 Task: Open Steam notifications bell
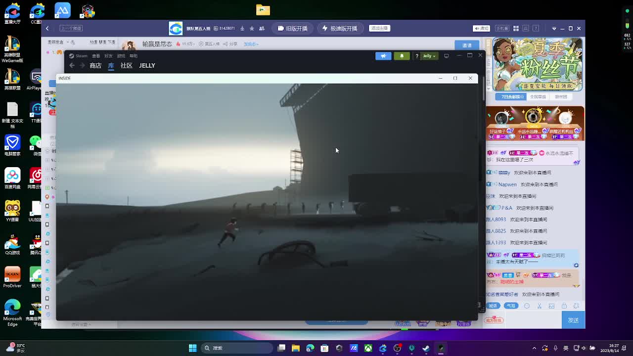[x=402, y=56]
